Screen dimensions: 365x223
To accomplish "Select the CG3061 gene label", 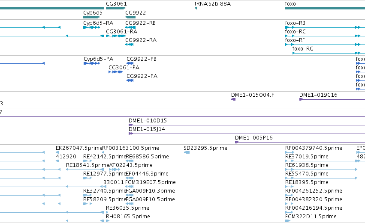I will coord(116,4).
